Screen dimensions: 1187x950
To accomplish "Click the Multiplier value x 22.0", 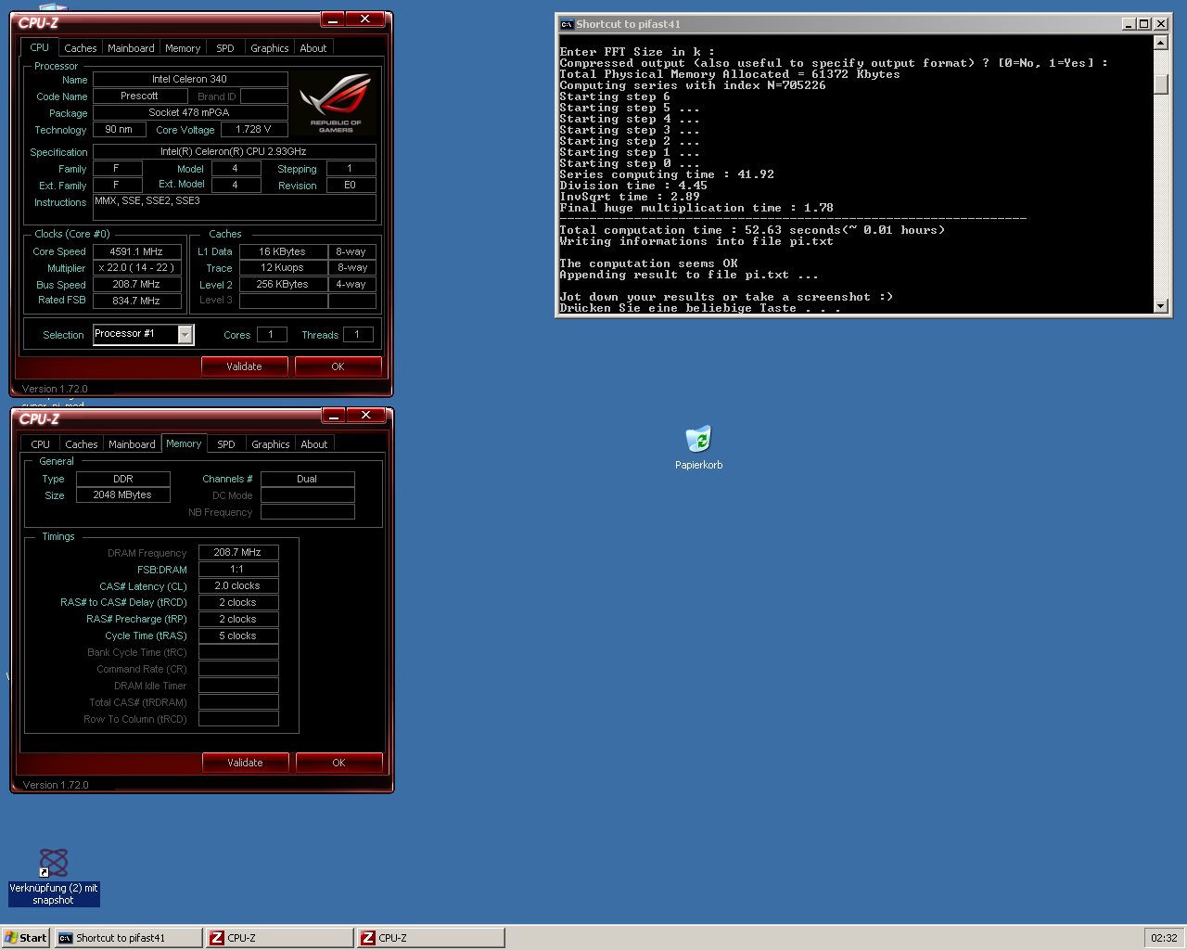I will click(x=136, y=268).
